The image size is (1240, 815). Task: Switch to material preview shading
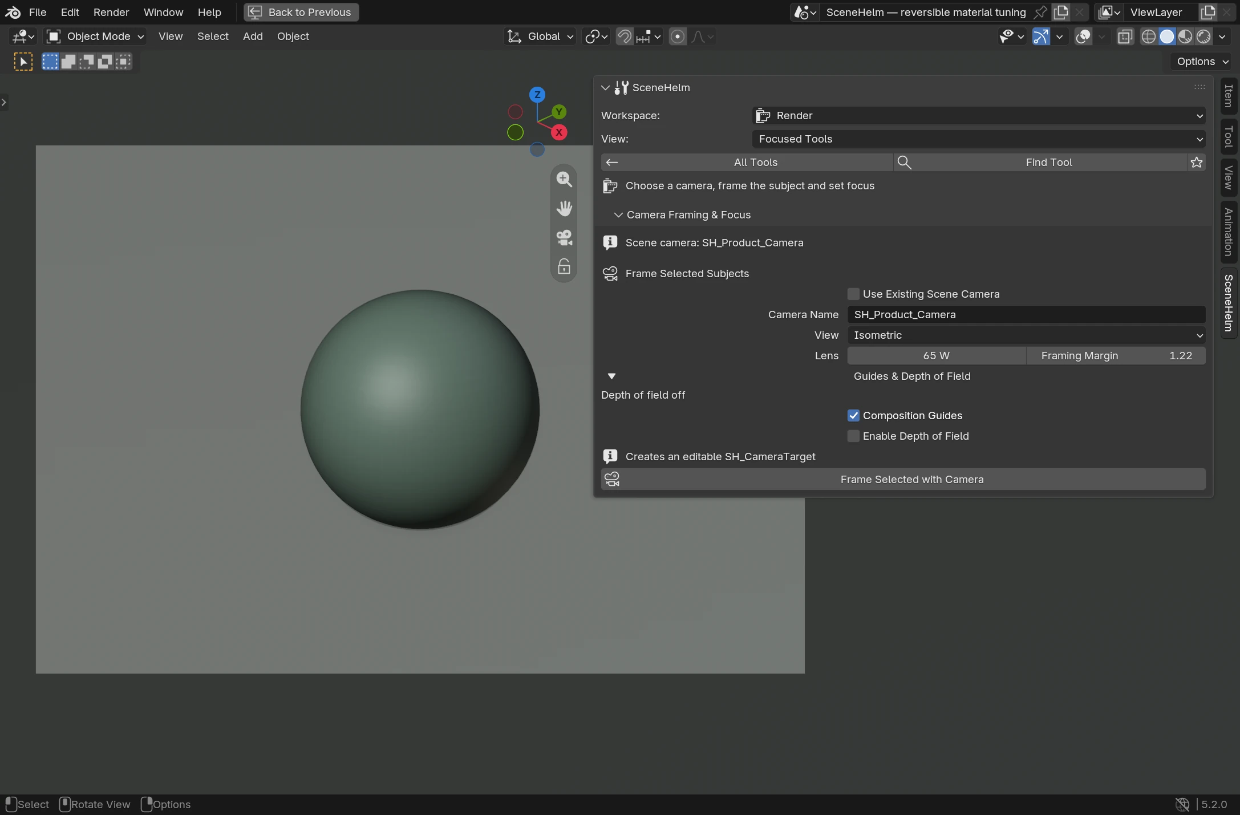coord(1185,37)
